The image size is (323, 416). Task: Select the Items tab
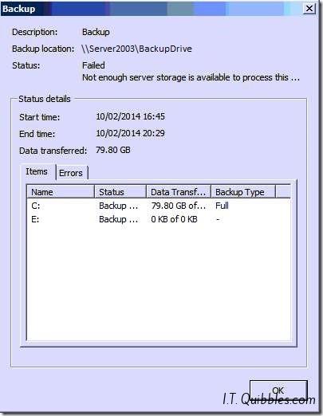tap(37, 171)
